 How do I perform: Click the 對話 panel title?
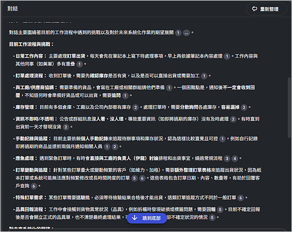click(13, 9)
